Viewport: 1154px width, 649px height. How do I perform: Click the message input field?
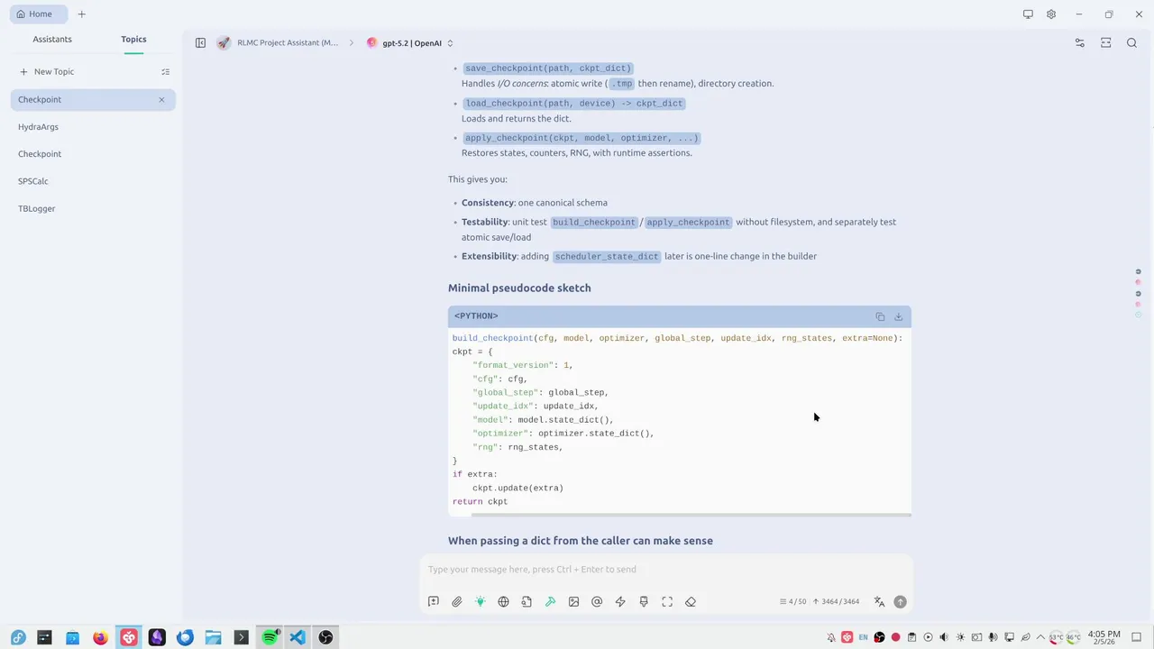coord(667,570)
